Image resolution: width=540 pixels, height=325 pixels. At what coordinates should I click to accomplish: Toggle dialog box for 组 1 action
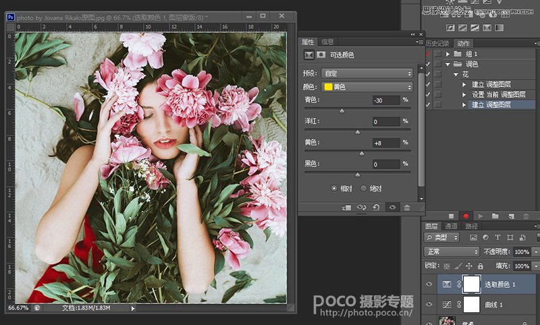tap(437, 54)
